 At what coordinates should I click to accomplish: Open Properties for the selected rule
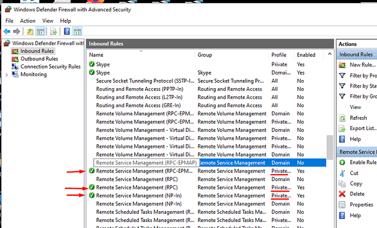tap(361, 205)
